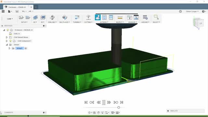Toggle visibility bulb of Enclosure root component

click(x=8, y=30)
